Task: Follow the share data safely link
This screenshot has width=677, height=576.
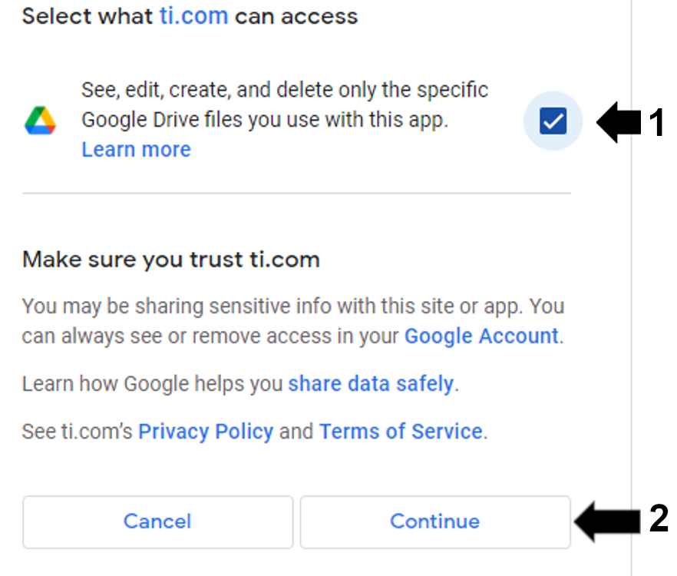Action: (371, 384)
